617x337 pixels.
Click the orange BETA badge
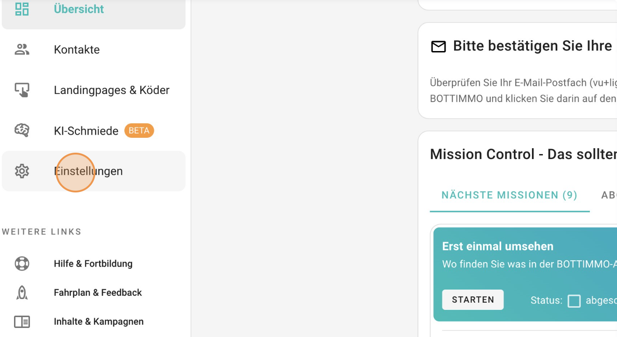click(x=139, y=131)
